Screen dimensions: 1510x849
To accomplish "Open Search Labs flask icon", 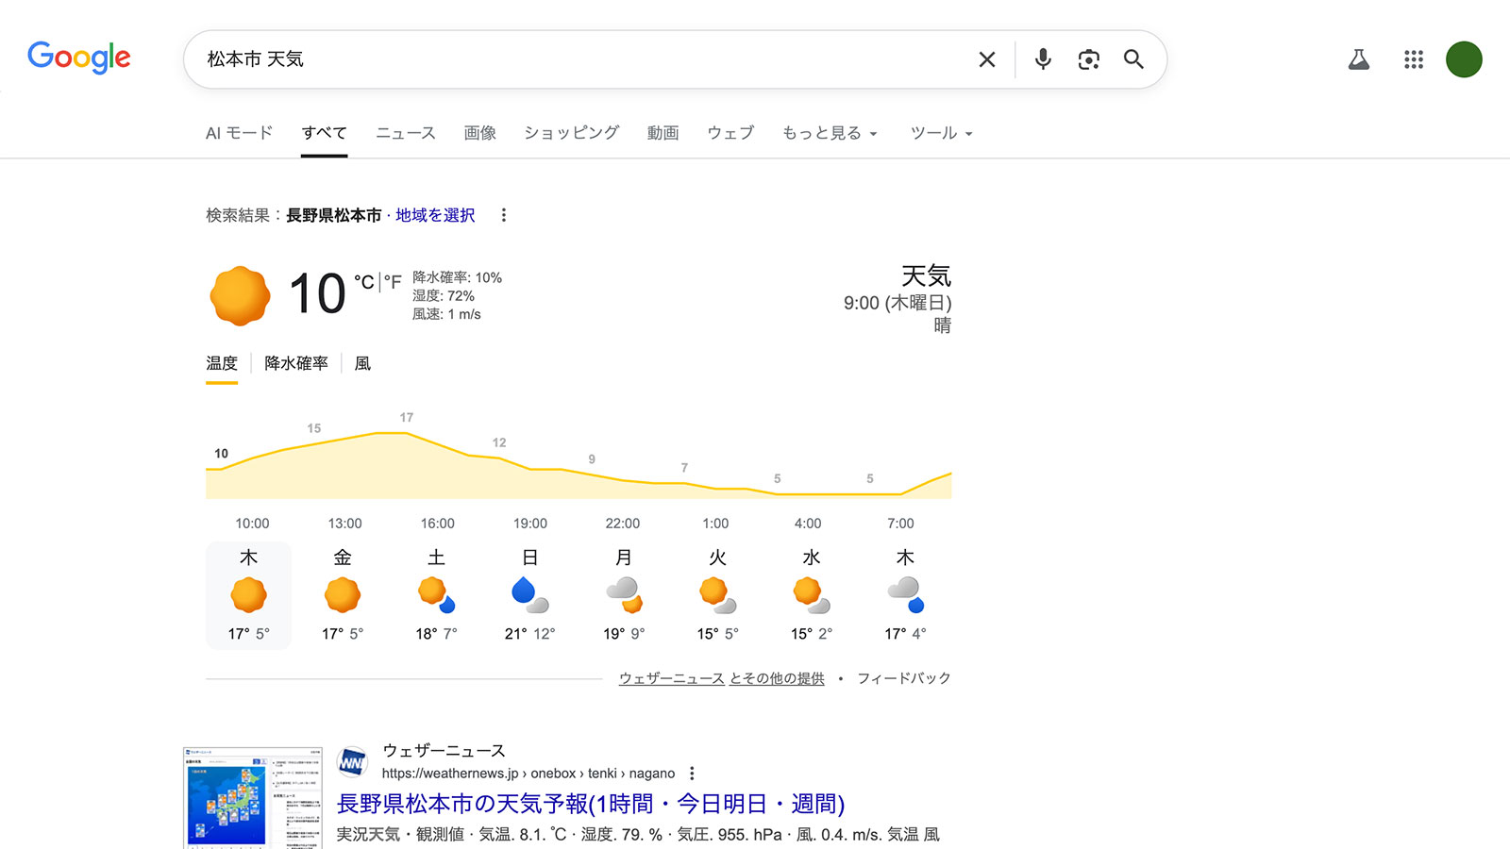I will 1358,60.
